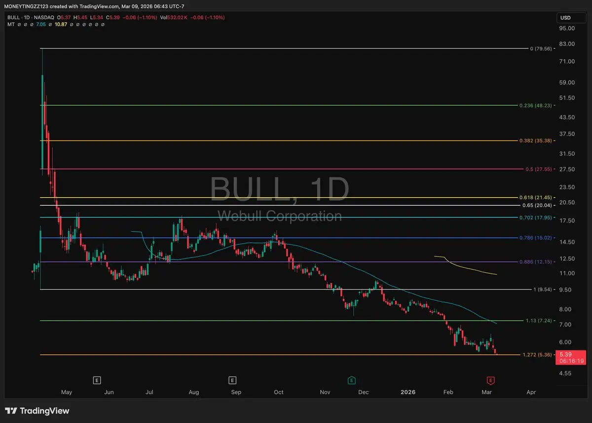Click the 23.50 price axis label
This screenshot has height=423, width=592.
pyautogui.click(x=568, y=187)
